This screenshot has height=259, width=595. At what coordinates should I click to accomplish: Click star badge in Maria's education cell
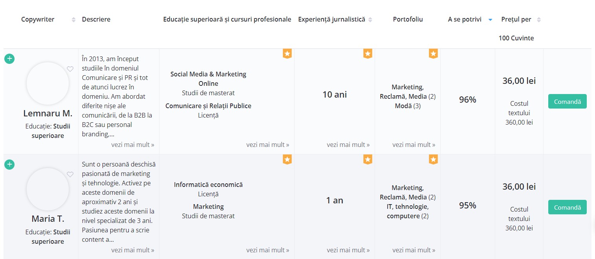287,159
